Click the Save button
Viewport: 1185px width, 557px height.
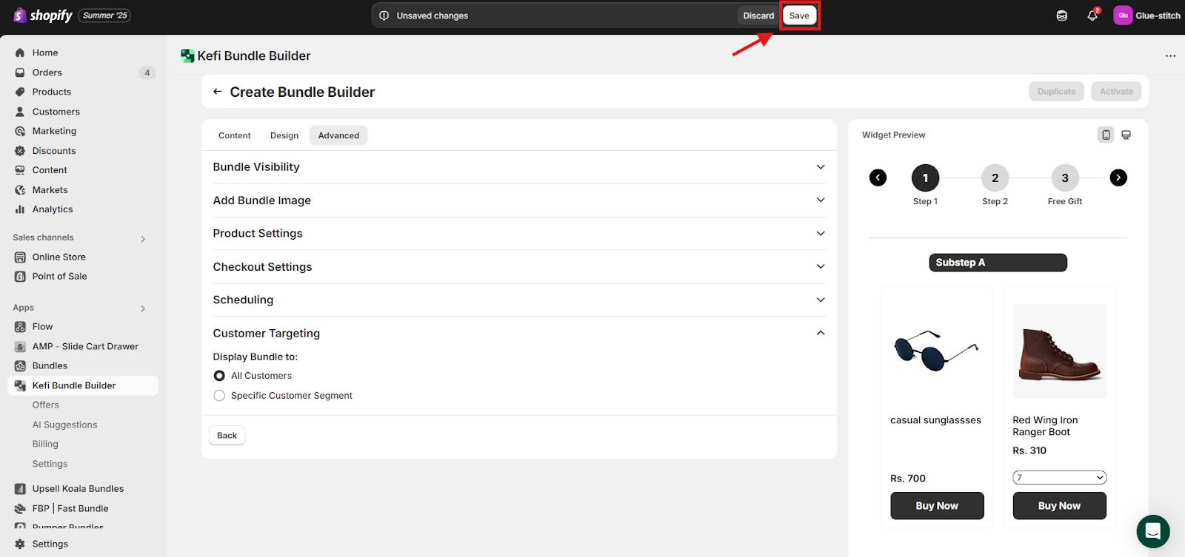click(799, 16)
